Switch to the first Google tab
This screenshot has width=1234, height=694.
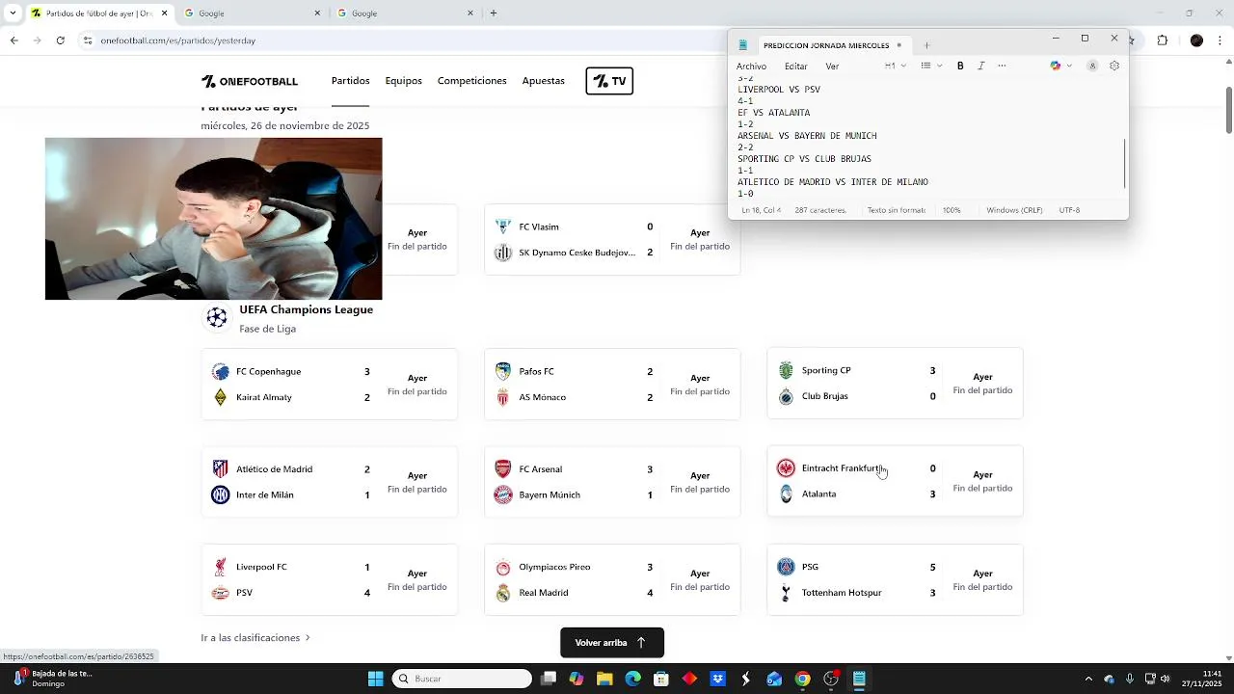(x=253, y=13)
